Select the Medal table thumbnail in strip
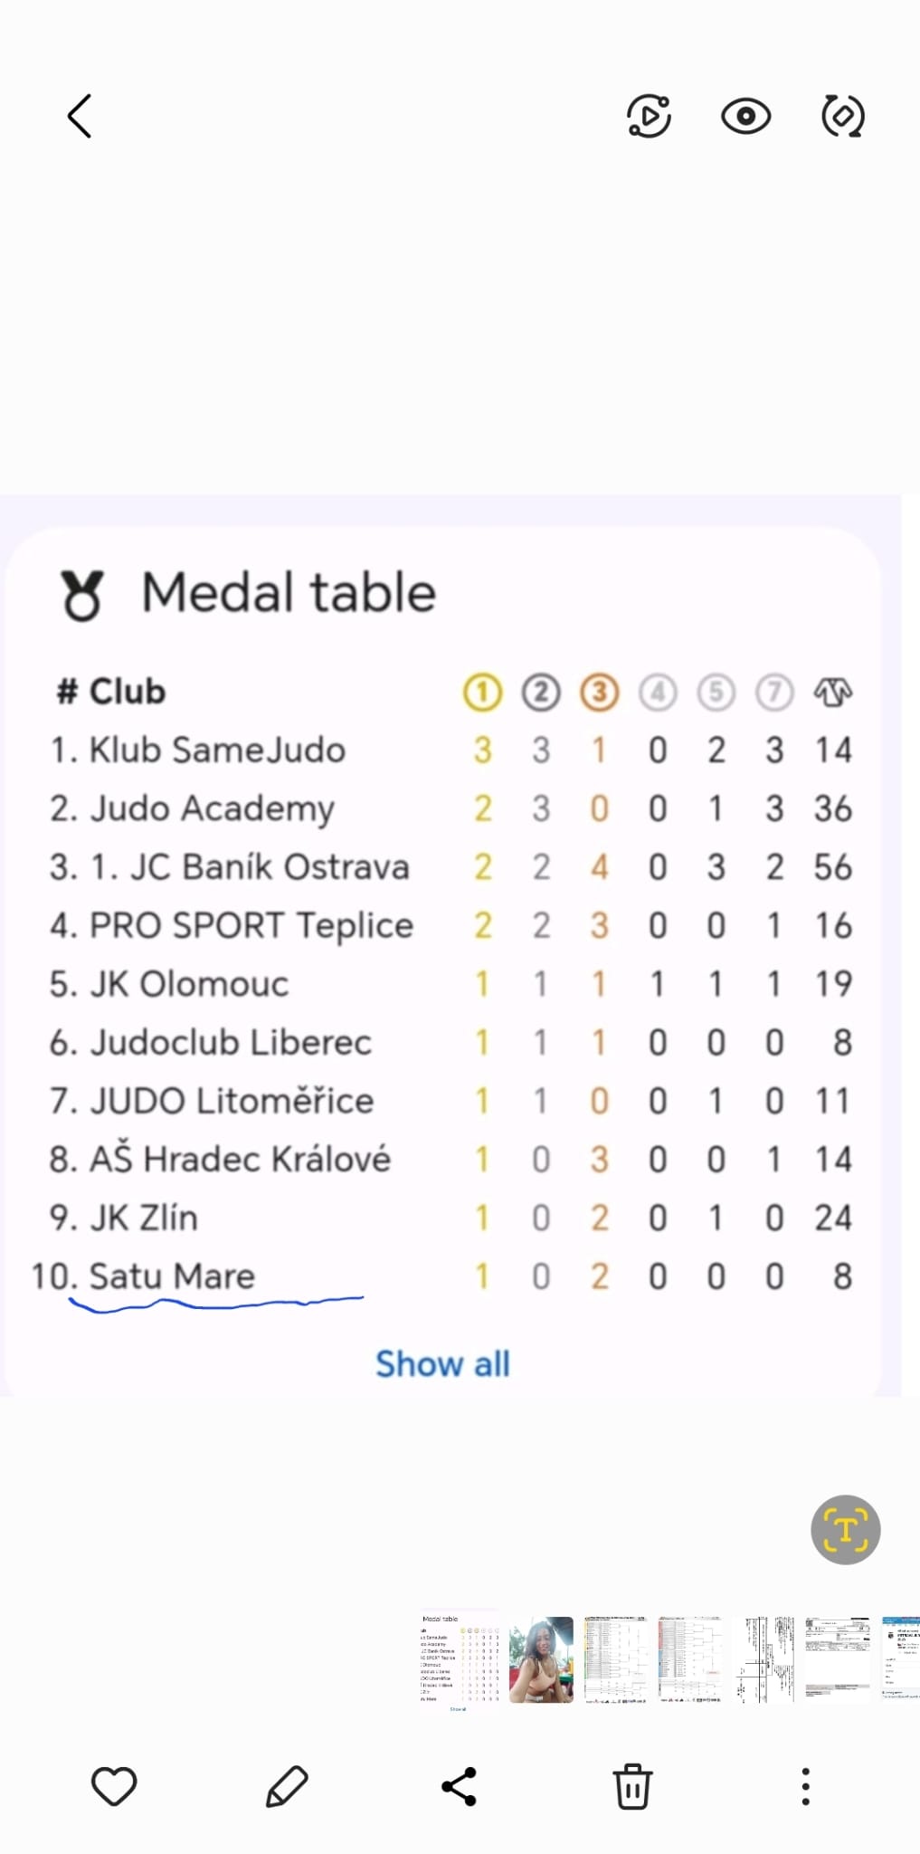 (x=459, y=1659)
